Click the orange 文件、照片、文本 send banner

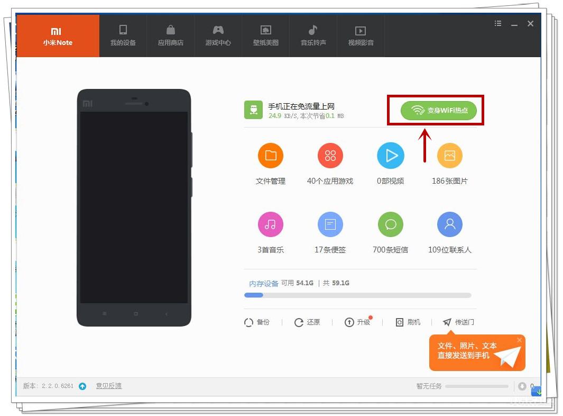477,352
